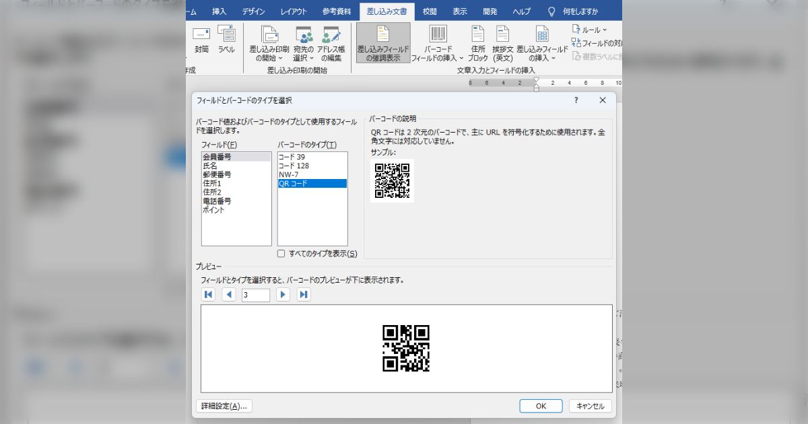
Task: Switch to the 開発 tab
Action: [x=490, y=11]
